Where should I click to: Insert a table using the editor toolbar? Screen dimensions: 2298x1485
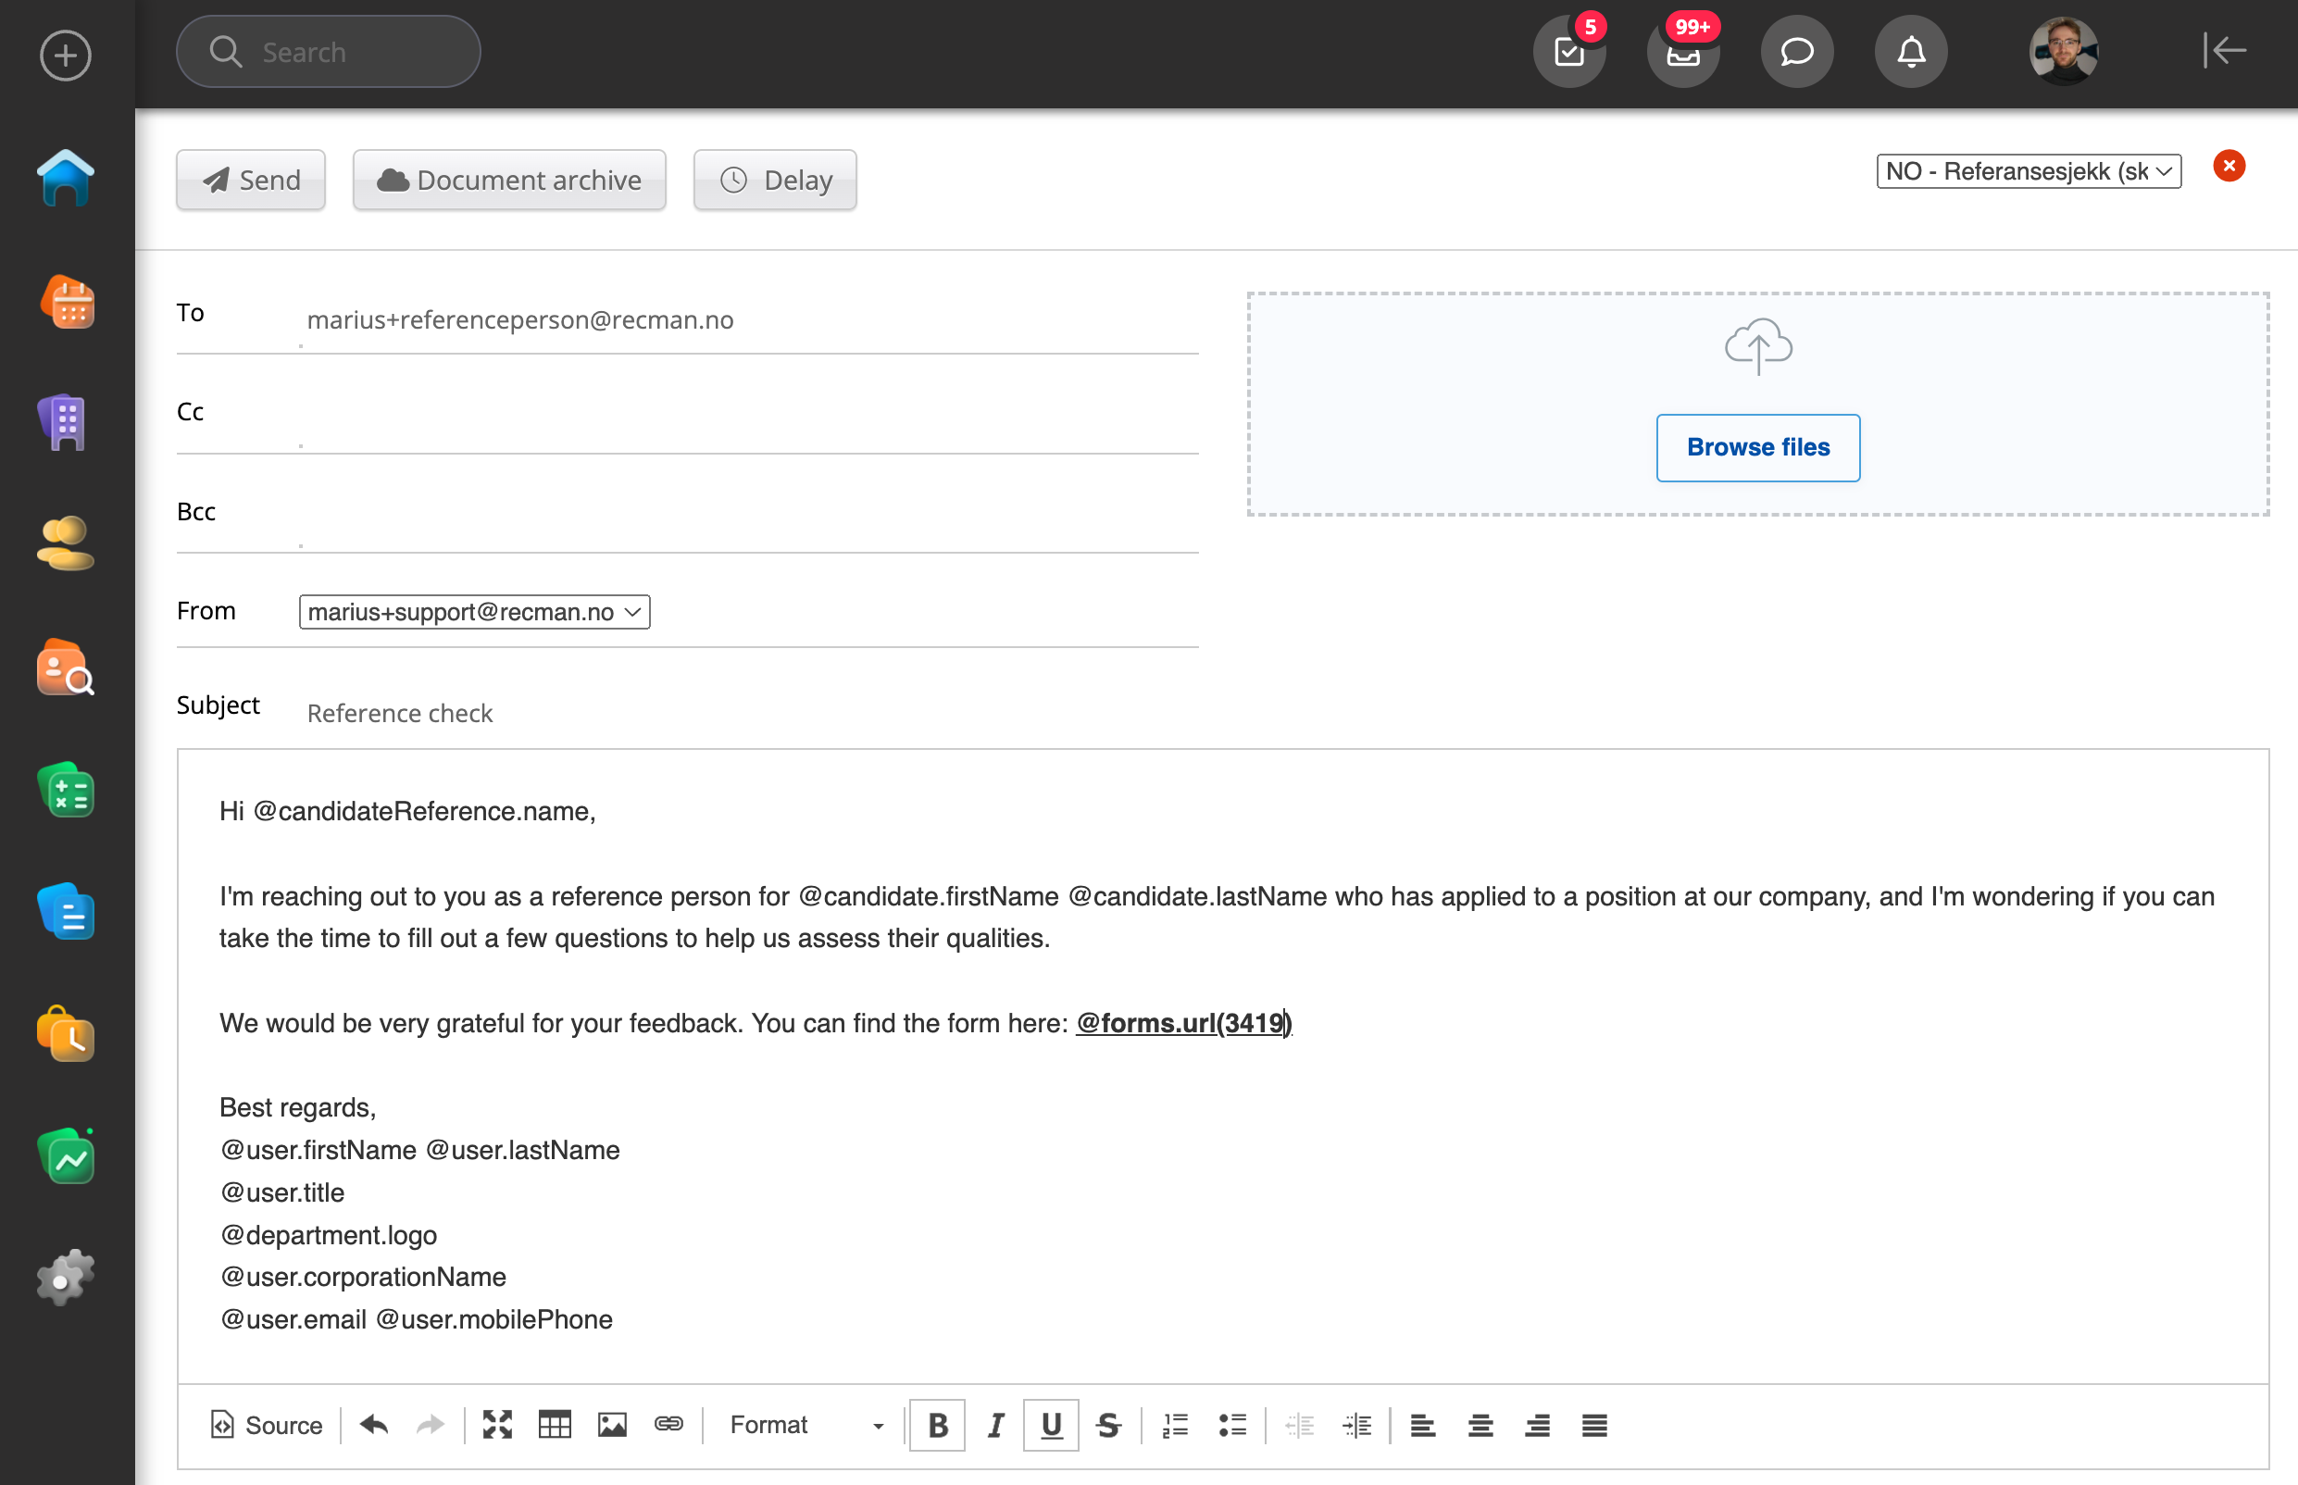click(x=555, y=1424)
